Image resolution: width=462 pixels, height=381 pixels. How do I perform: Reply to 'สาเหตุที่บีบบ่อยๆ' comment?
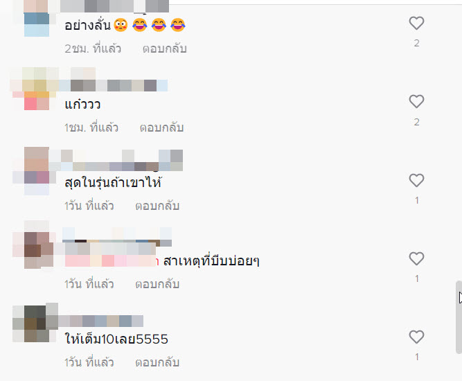coord(157,284)
